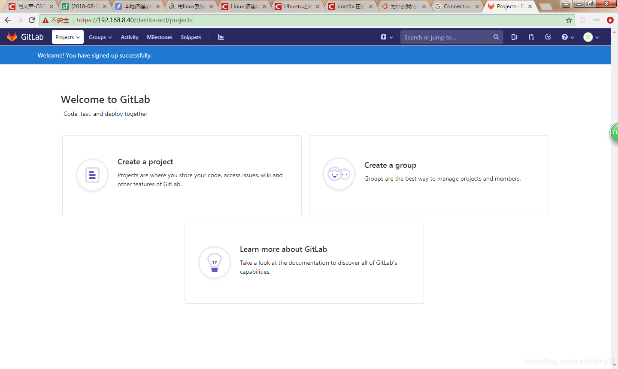The width and height of the screenshot is (618, 369).
Task: Expand the Help question mark menu
Action: pos(568,37)
